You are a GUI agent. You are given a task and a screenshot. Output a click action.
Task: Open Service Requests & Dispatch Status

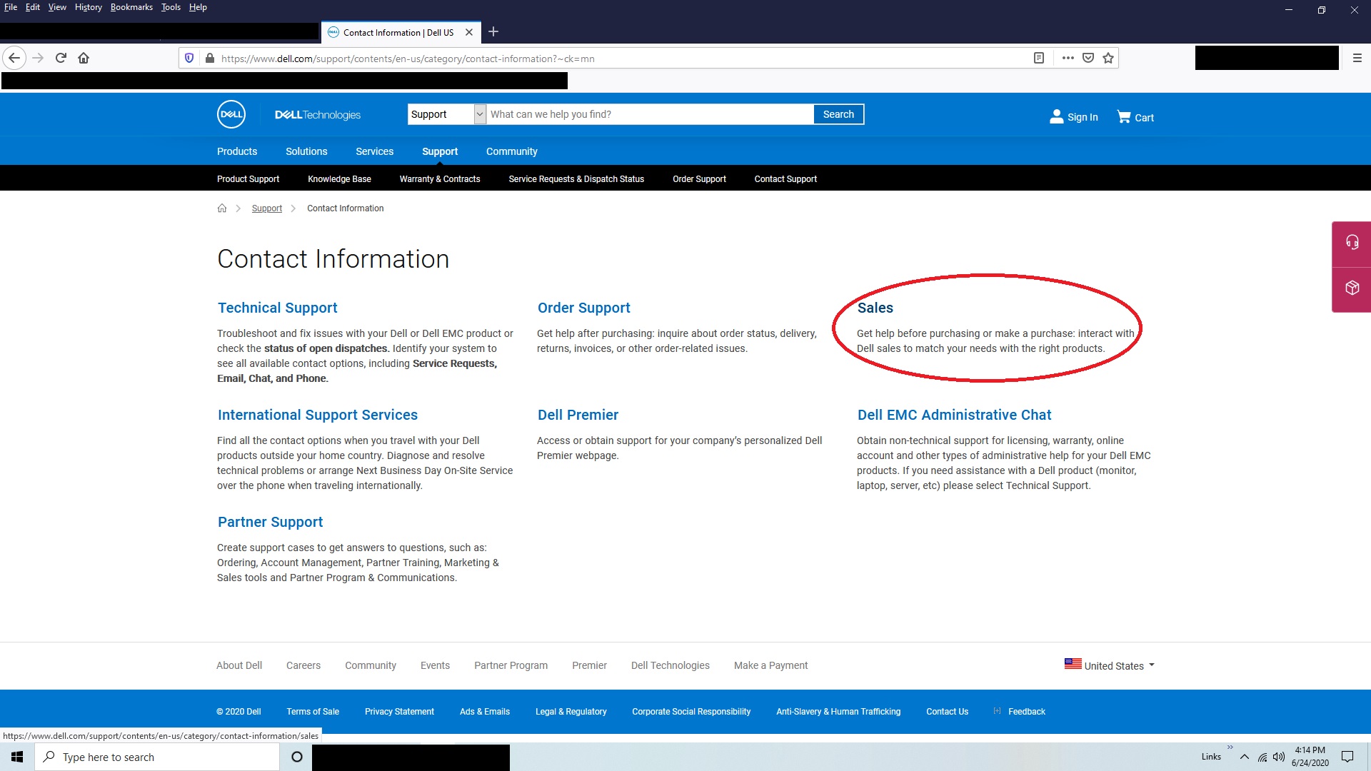click(x=576, y=179)
